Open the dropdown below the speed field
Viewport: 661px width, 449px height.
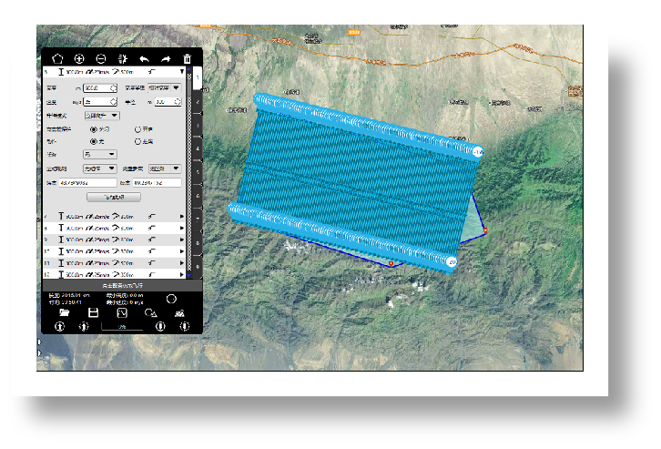pyautogui.click(x=102, y=116)
